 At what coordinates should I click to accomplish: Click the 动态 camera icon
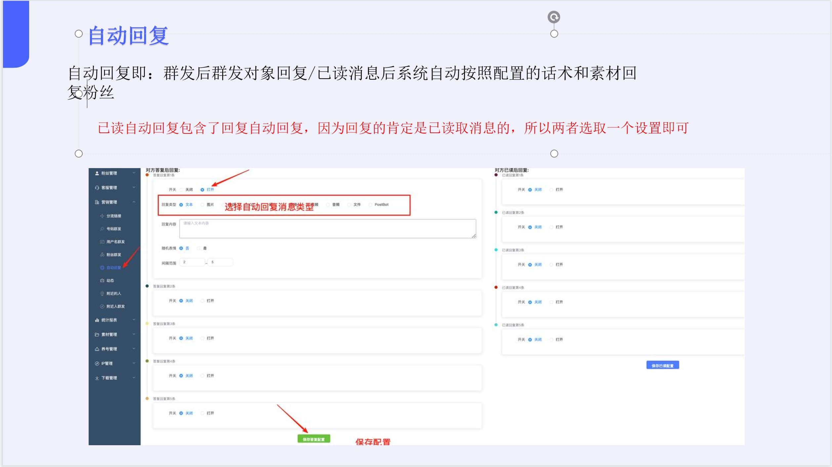102,280
